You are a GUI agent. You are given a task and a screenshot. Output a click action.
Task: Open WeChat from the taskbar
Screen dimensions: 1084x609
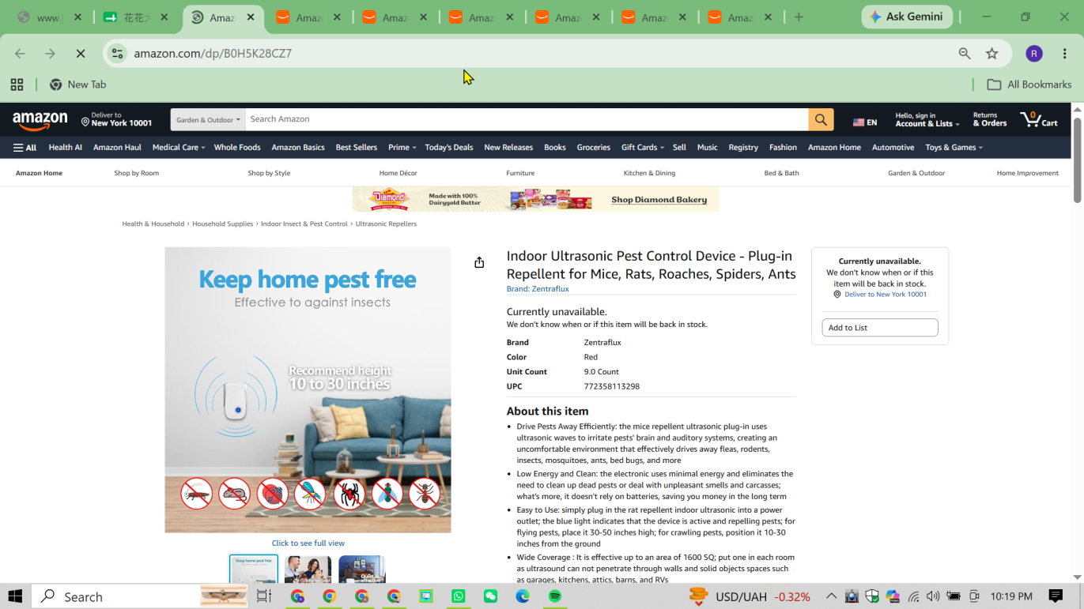pos(491,596)
